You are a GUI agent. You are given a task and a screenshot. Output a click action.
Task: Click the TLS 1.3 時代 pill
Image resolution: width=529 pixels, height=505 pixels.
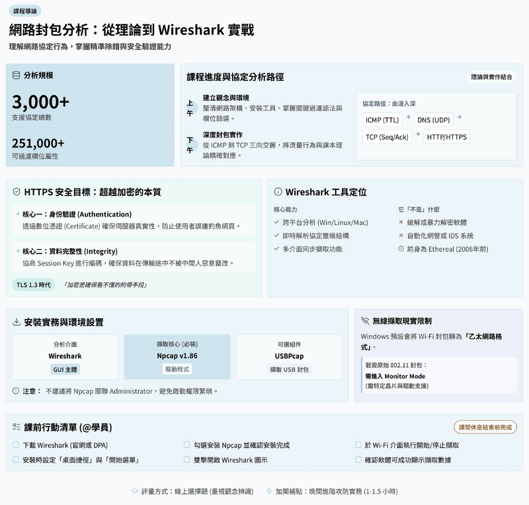[34, 285]
